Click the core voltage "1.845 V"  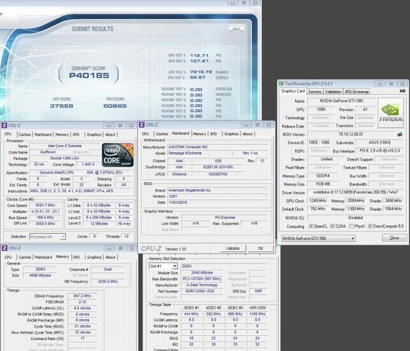tap(88, 164)
